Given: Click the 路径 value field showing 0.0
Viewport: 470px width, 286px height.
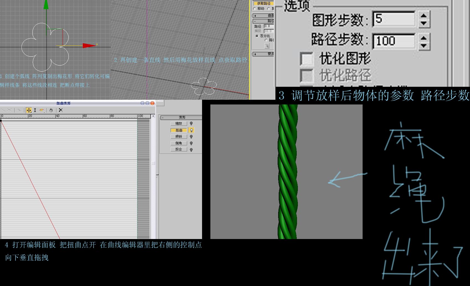Looking at the screenshot, I should pyautogui.click(x=268, y=26).
